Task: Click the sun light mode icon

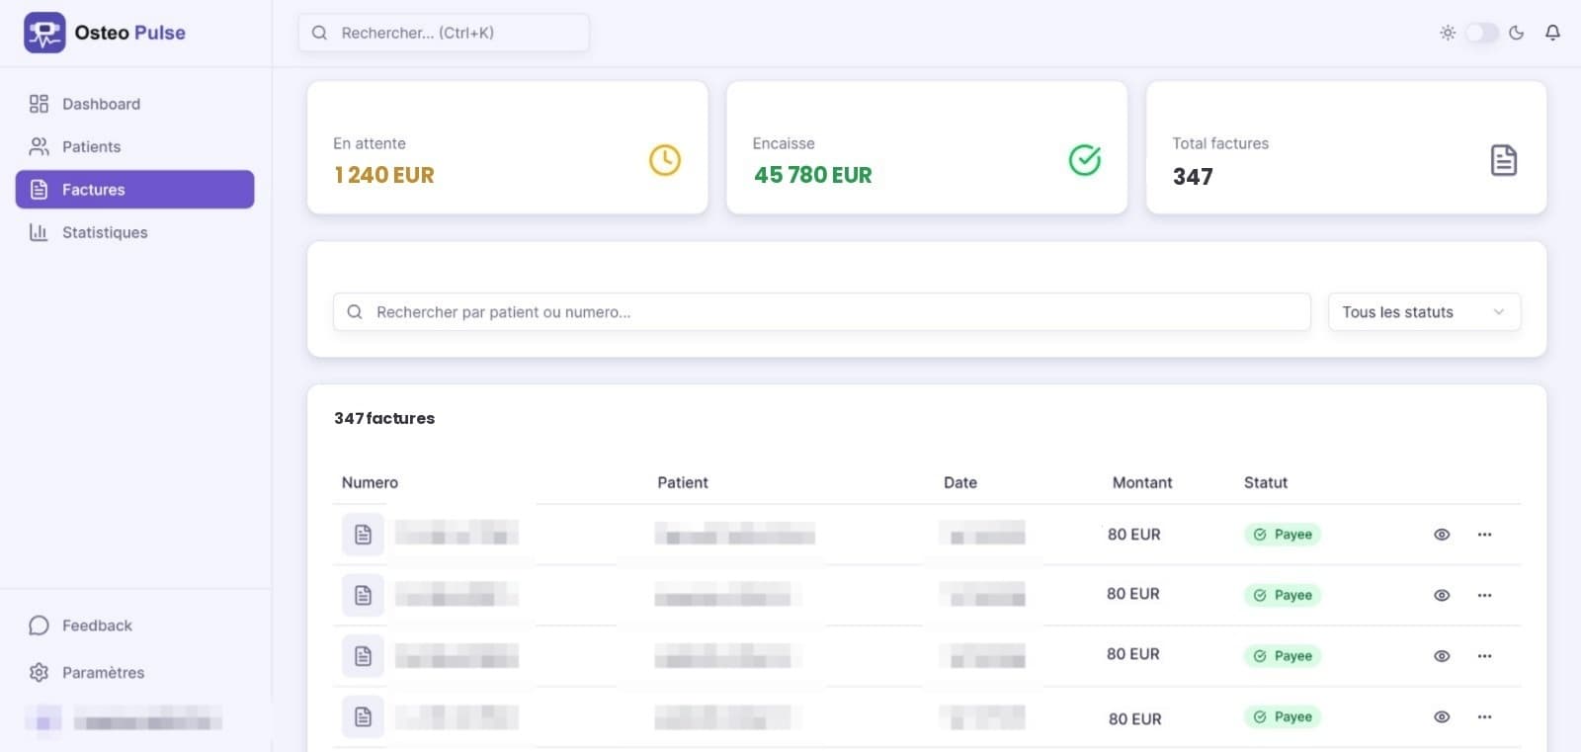Action: pos(1448,33)
